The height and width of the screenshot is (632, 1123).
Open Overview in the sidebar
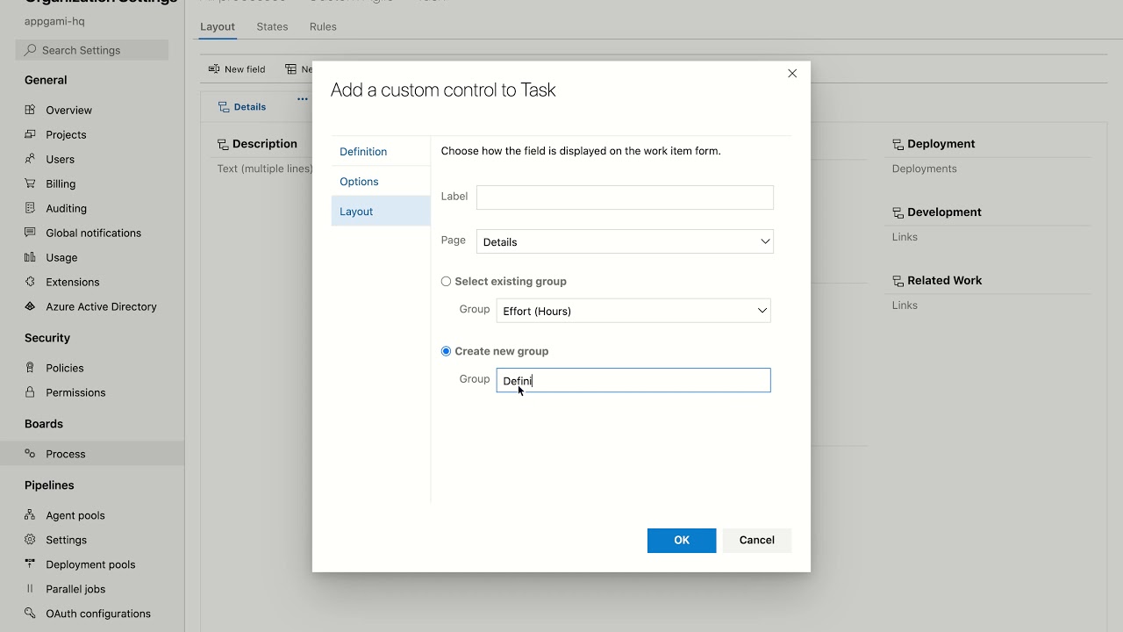point(69,110)
